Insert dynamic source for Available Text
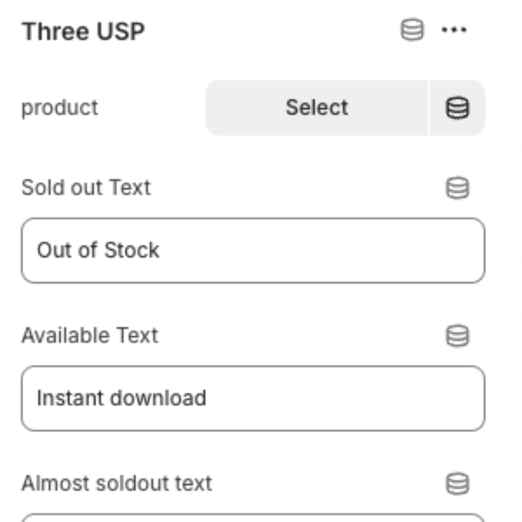Screen dimensions: 522x522 (457, 336)
